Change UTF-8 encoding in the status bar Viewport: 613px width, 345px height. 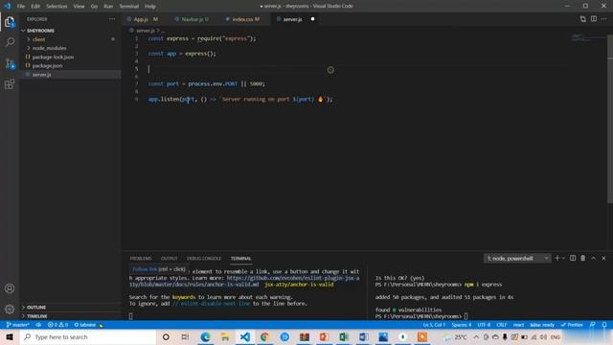(484, 325)
